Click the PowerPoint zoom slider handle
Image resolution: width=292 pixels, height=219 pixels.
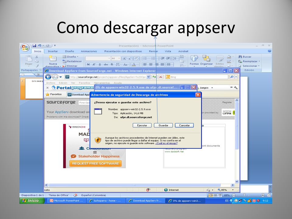coord(244,195)
